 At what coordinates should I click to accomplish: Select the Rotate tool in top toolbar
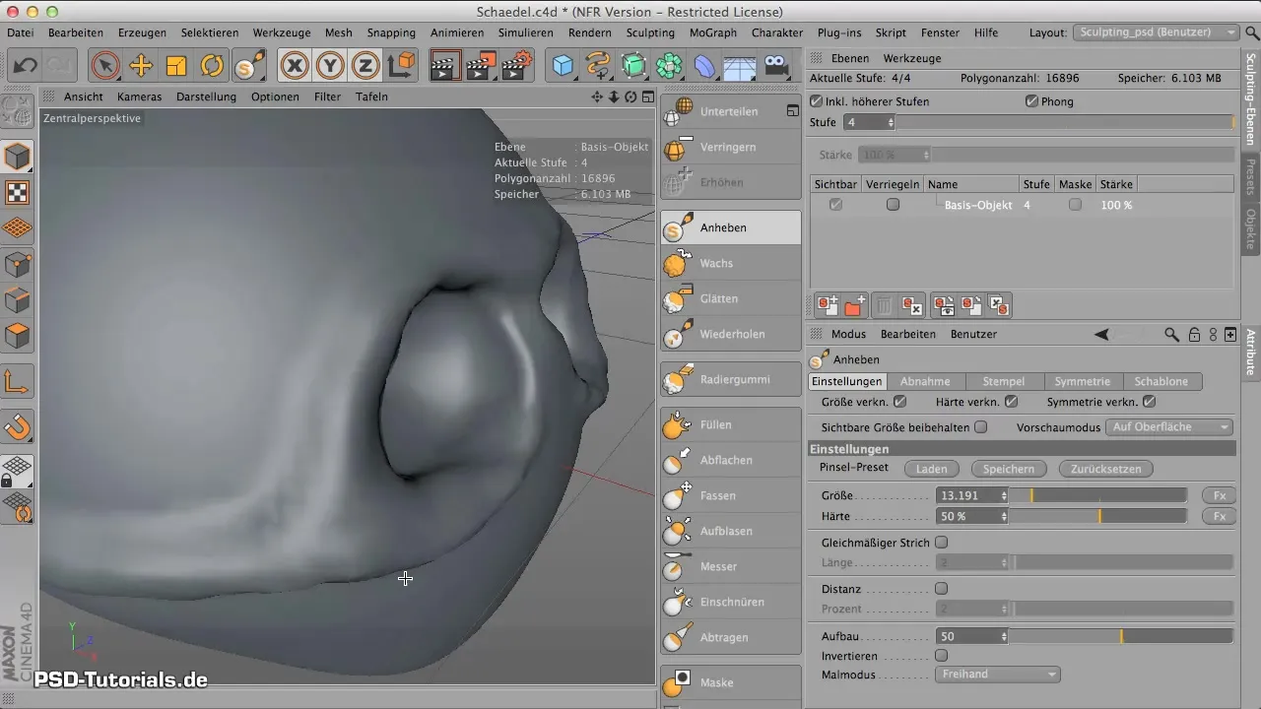(212, 66)
